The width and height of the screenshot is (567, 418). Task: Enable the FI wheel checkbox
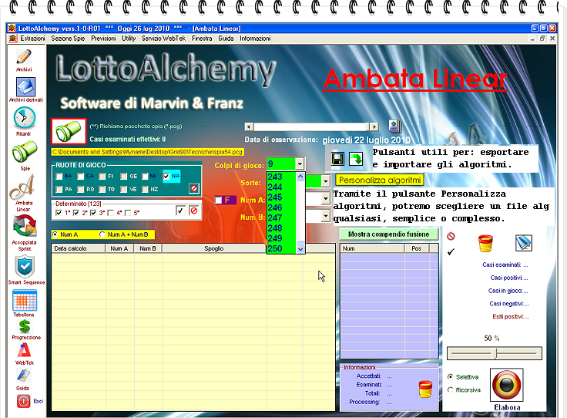pyautogui.click(x=102, y=177)
